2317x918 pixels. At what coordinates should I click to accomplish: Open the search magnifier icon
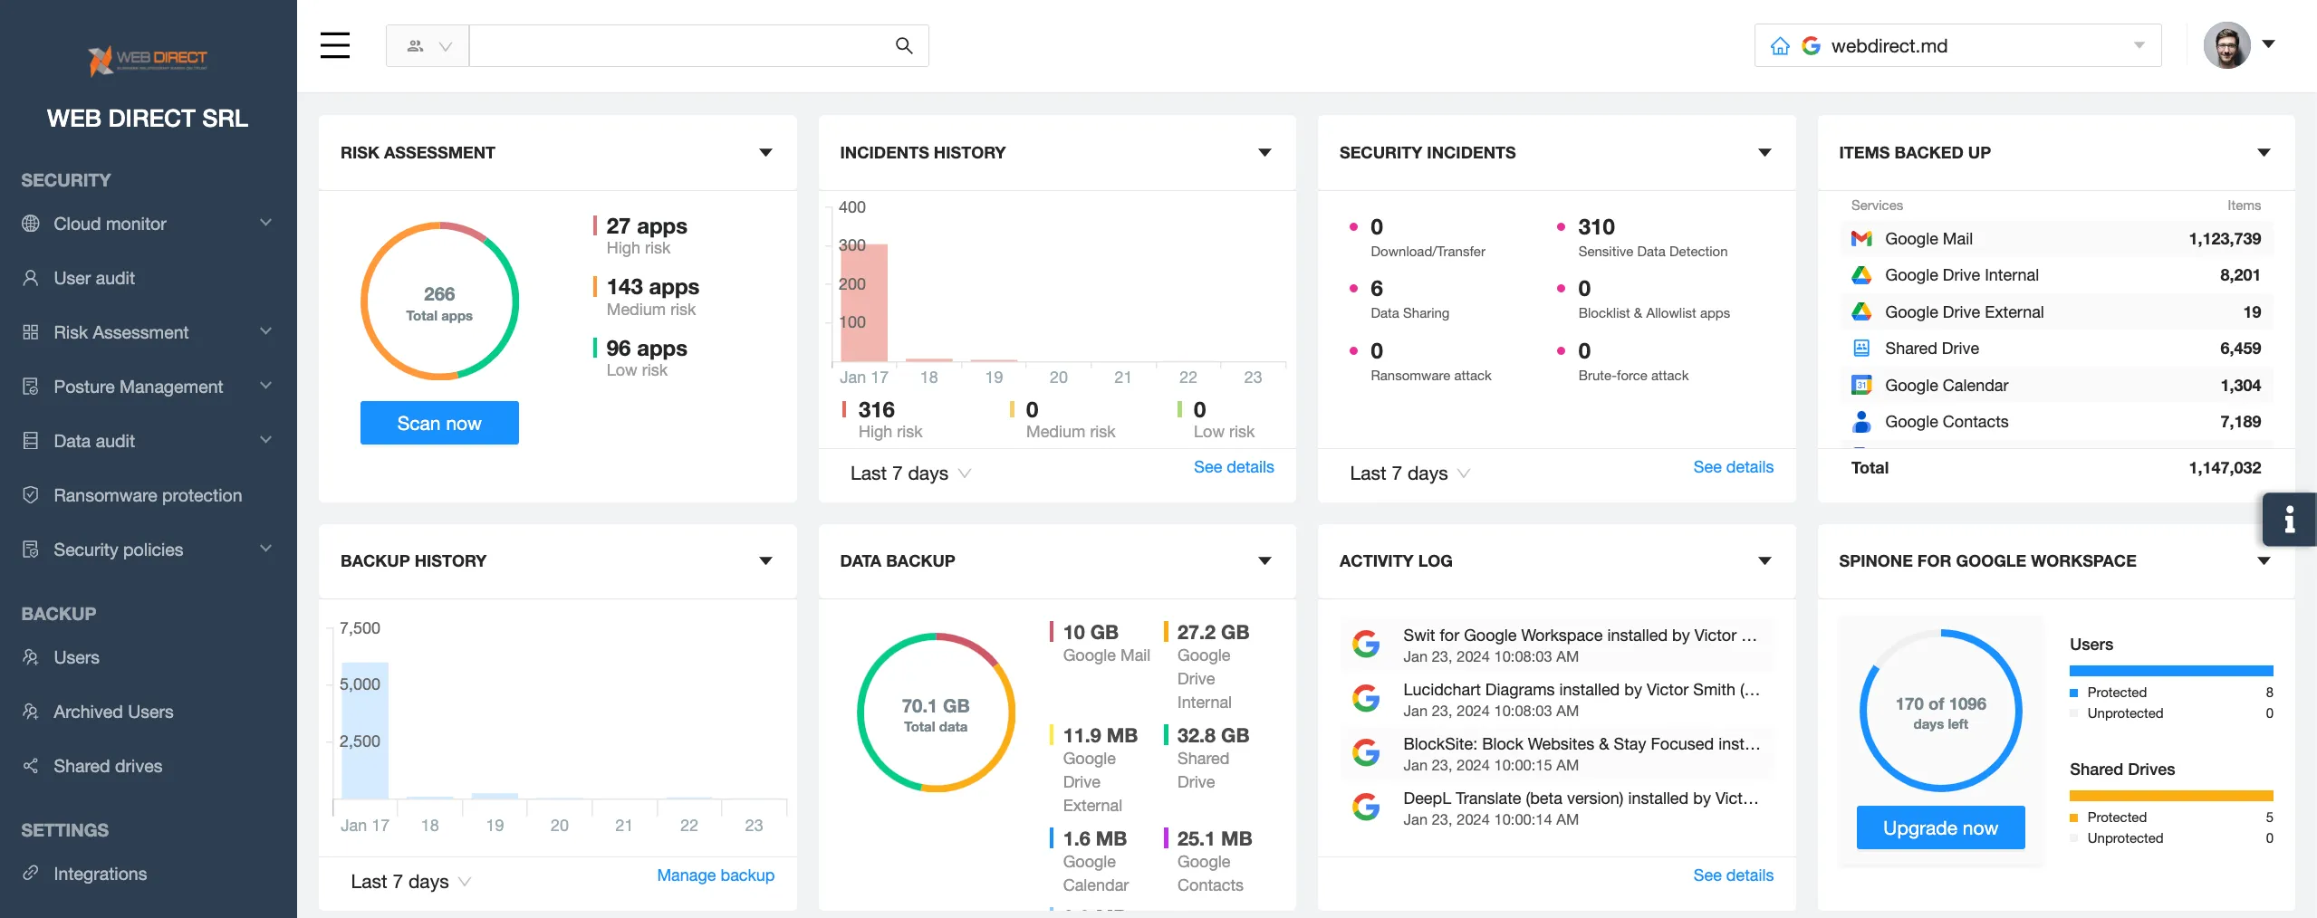904,45
